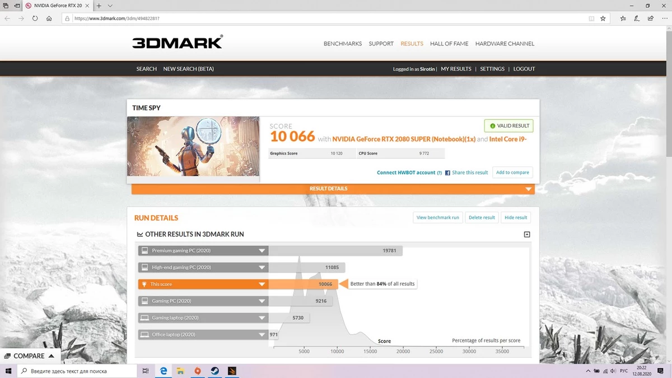Open account SETTINGS link
The image size is (672, 378).
click(x=492, y=69)
